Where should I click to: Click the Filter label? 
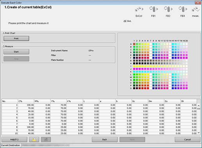54,55
